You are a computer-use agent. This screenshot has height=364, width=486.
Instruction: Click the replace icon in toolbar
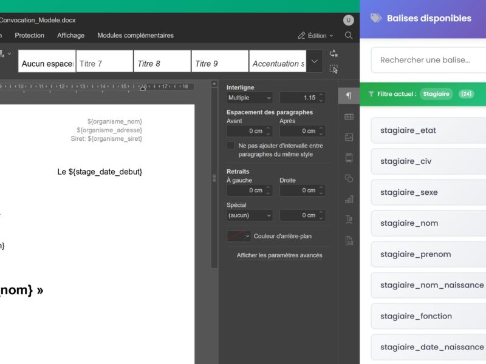334,53
